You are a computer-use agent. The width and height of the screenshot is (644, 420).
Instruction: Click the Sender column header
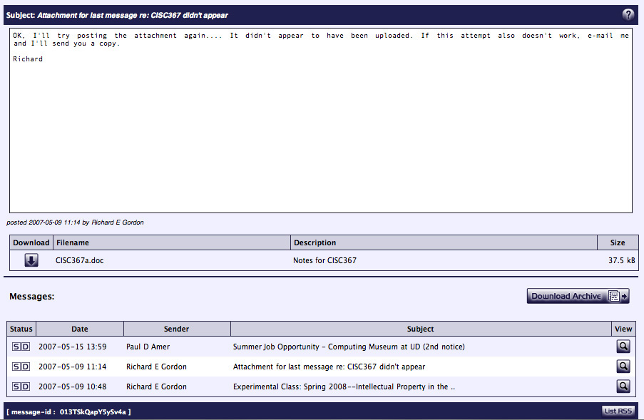pos(176,329)
